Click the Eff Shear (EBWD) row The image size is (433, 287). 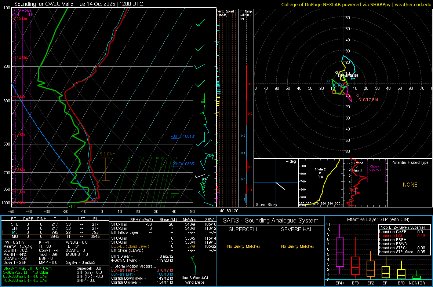(x=164, y=250)
